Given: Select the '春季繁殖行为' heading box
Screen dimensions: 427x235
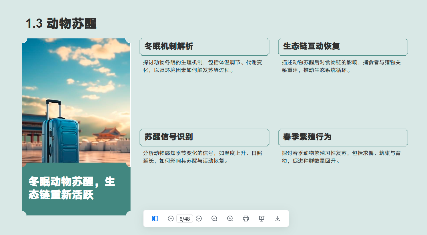Looking at the screenshot, I should (343, 137).
